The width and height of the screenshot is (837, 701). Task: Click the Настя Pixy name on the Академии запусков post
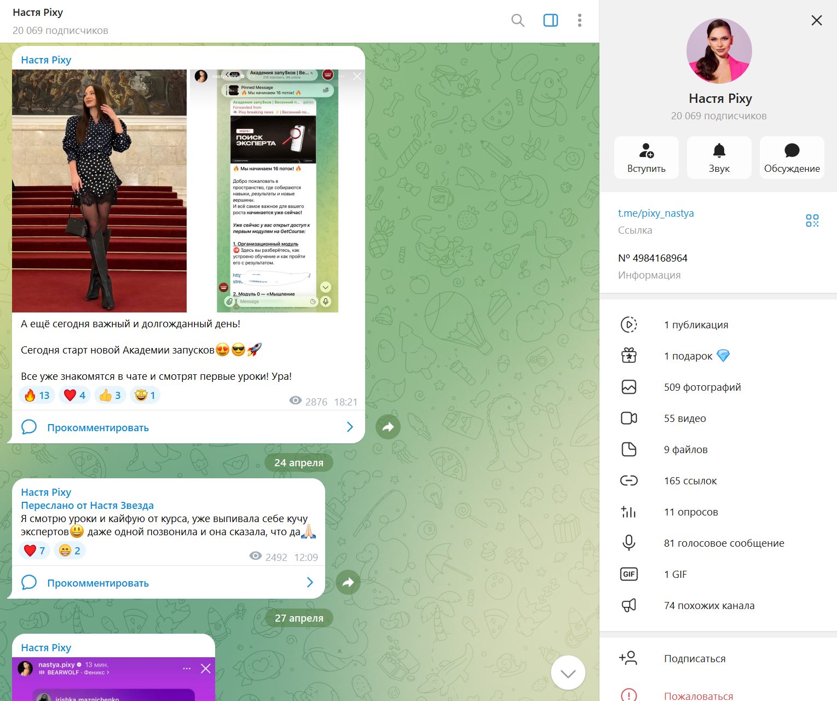pyautogui.click(x=46, y=60)
